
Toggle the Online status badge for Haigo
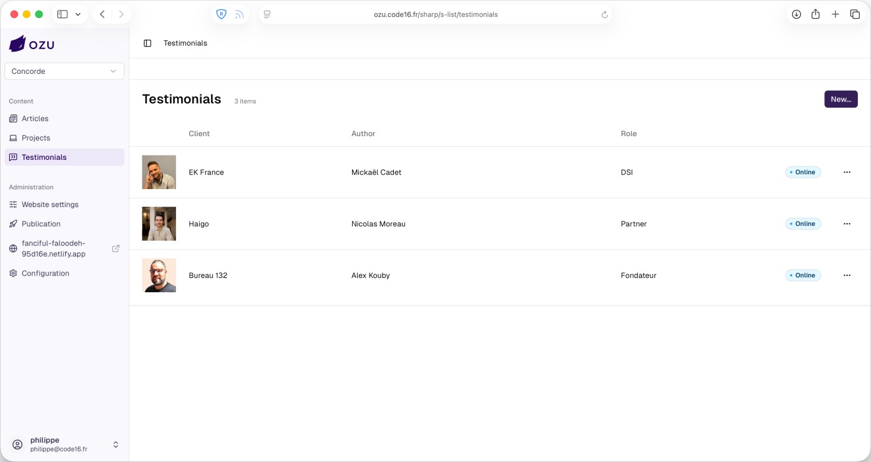point(803,223)
